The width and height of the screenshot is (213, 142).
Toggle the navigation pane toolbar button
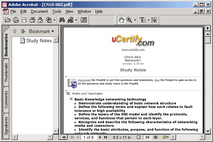[x=84, y=20]
